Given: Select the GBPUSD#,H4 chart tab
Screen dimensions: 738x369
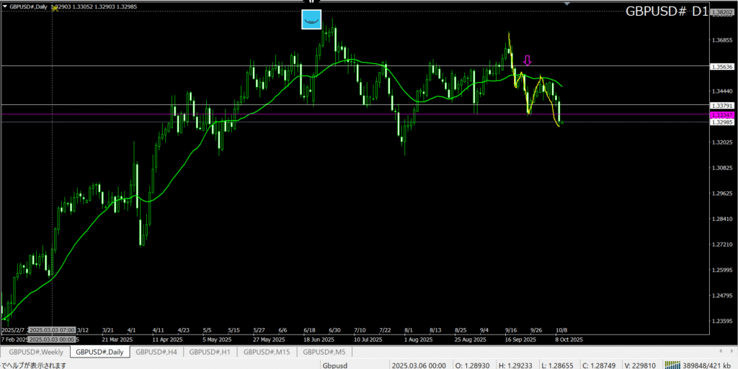Looking at the screenshot, I should (x=157, y=352).
